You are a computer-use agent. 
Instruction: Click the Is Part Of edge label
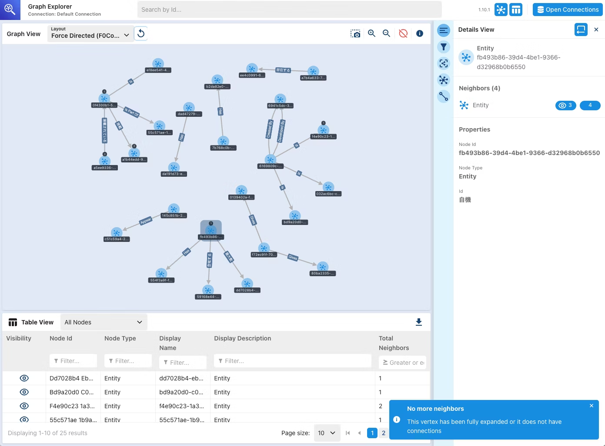tap(132, 112)
